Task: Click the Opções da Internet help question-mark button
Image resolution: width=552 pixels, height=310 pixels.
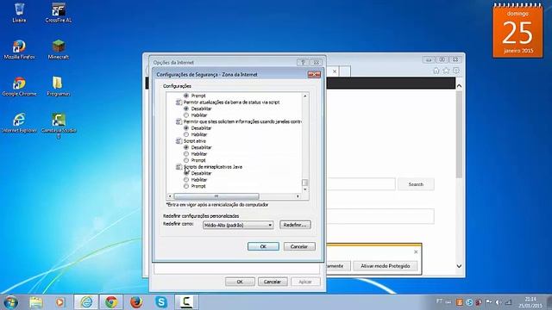Action: pos(303,62)
